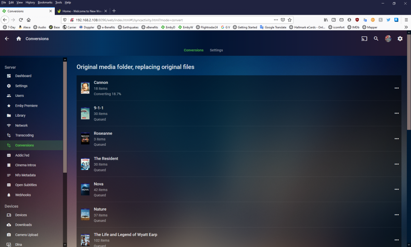Open more options for Nature job

click(397, 215)
